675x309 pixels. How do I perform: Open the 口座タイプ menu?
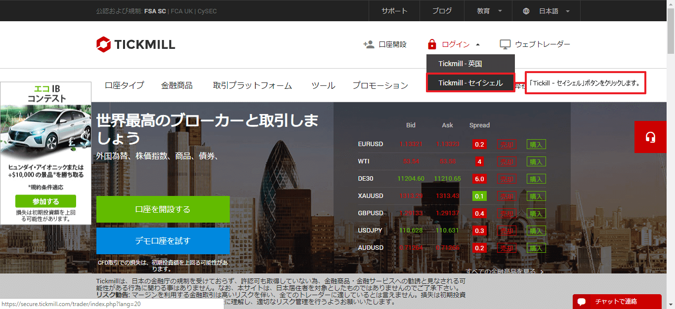pyautogui.click(x=124, y=85)
